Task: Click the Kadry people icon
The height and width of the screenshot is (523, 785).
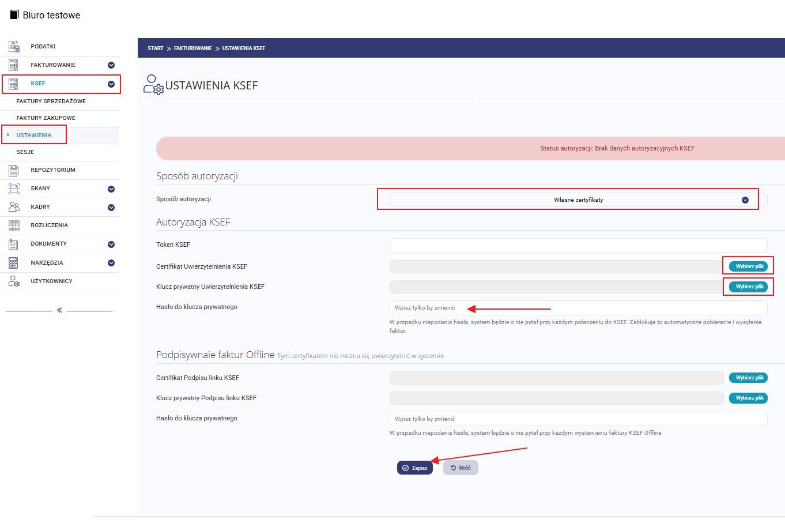Action: click(14, 207)
